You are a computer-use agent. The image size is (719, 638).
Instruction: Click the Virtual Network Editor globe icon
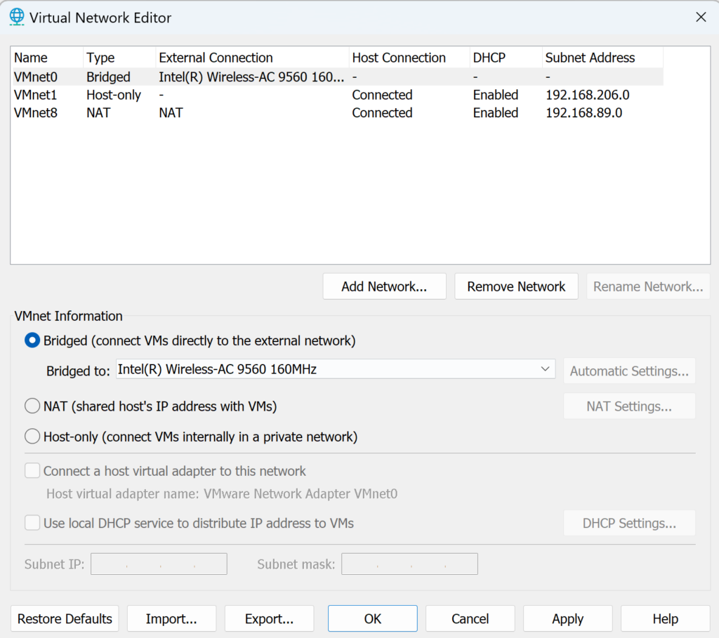pos(17,17)
